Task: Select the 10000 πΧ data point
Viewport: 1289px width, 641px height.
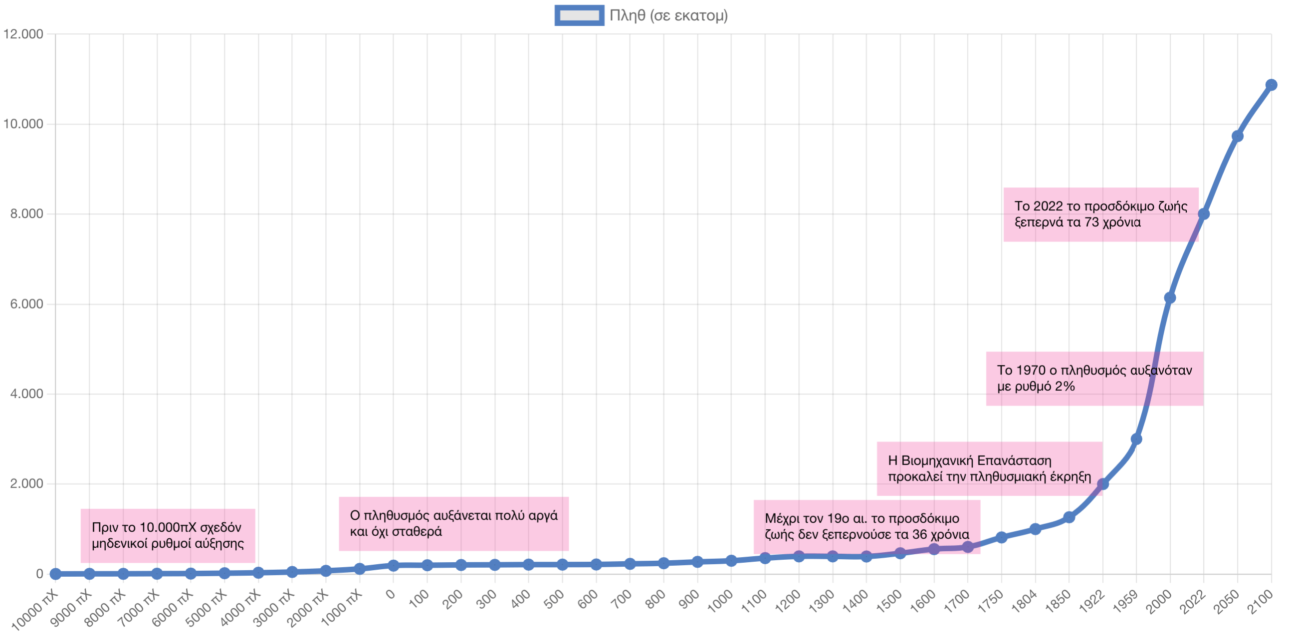Action: pos(55,574)
